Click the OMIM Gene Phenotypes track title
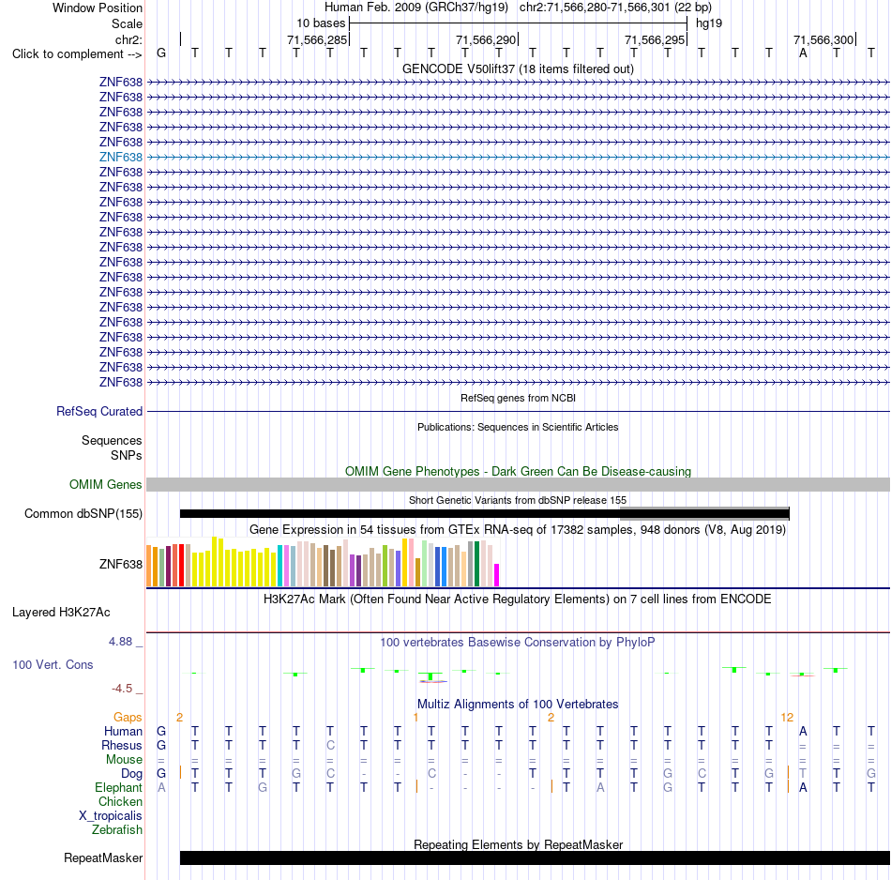Image resolution: width=891 pixels, height=880 pixels. point(519,471)
